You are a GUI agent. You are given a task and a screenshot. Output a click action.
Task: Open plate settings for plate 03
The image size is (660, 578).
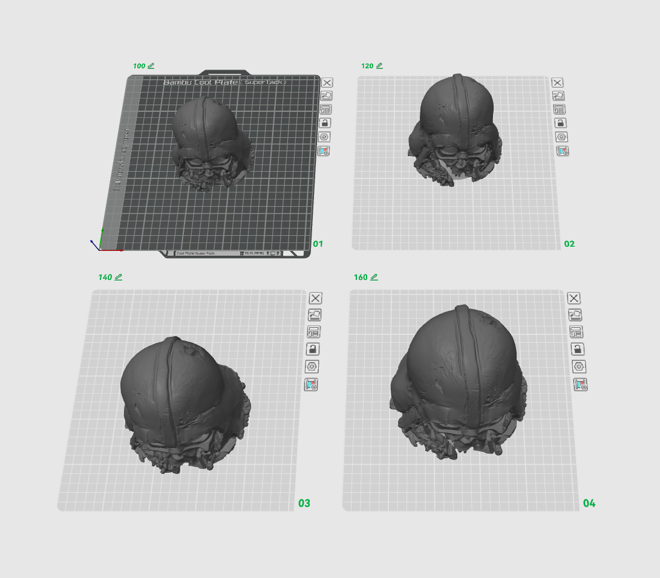[312, 366]
